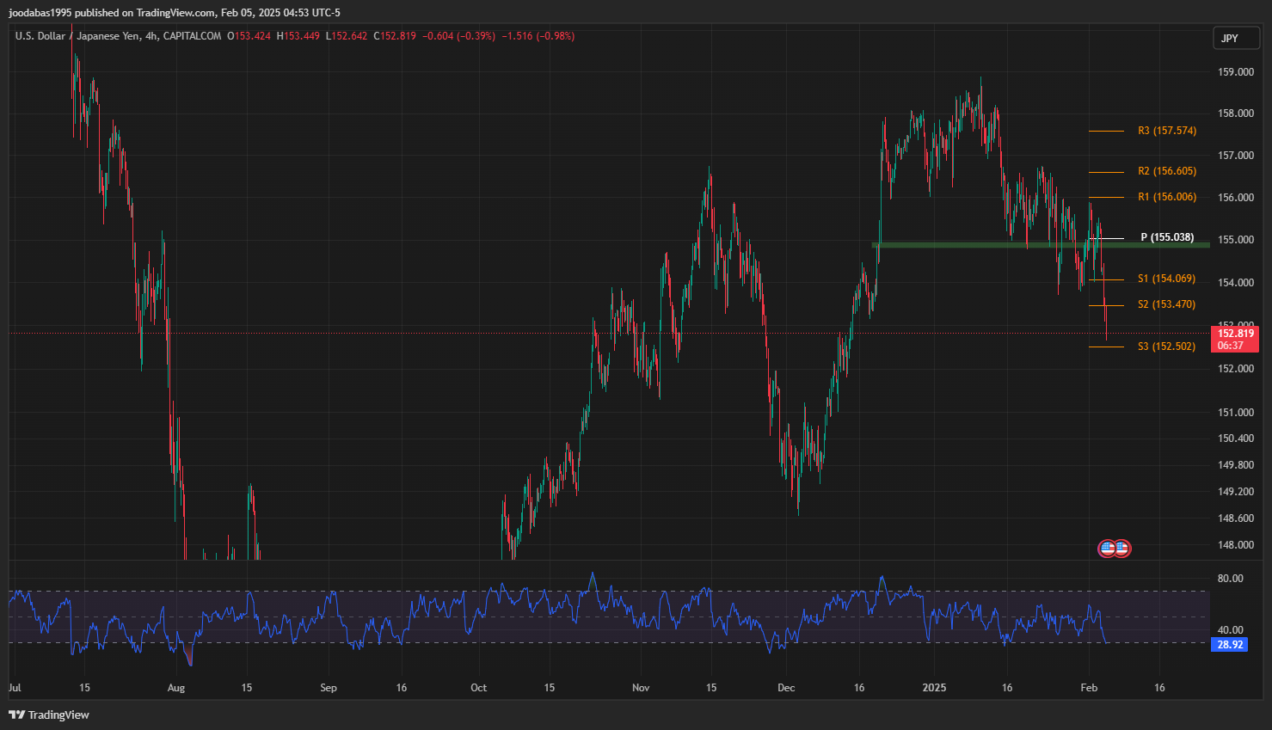
Task: Open the left US flag economic event icon
Action: pos(1107,548)
